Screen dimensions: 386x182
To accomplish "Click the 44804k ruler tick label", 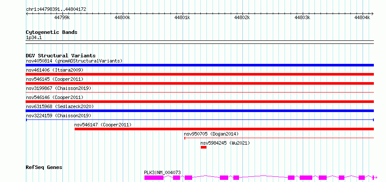I will click(363, 18).
